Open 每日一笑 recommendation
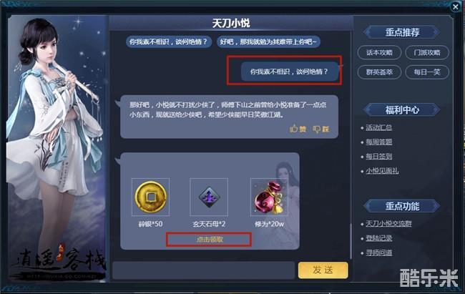465x294 pixels. click(427, 72)
